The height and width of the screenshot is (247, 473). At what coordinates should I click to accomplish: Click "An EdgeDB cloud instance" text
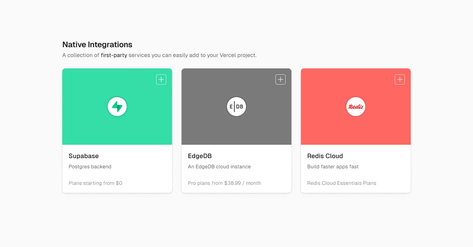[219, 167]
